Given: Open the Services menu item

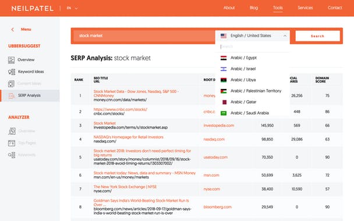Looking at the screenshot, I should point(305,8).
